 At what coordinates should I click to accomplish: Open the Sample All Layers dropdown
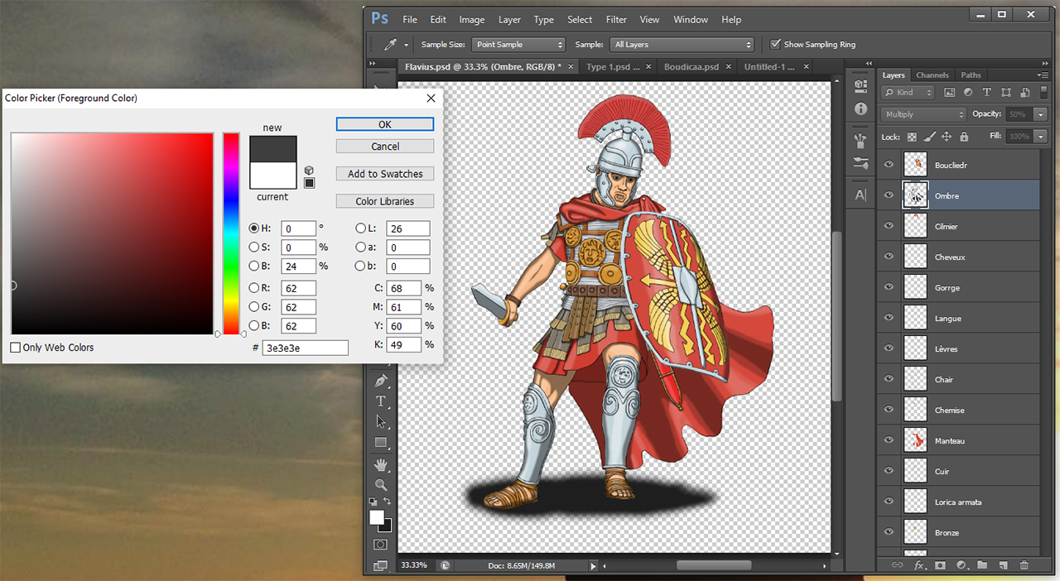pyautogui.click(x=682, y=45)
